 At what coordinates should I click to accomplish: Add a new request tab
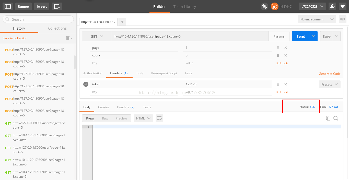[122, 22]
